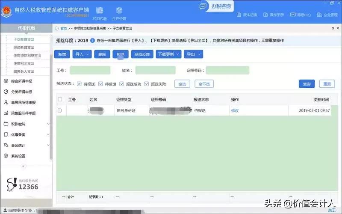
Task: Click the 报送状态 column header
Action: click(201, 100)
